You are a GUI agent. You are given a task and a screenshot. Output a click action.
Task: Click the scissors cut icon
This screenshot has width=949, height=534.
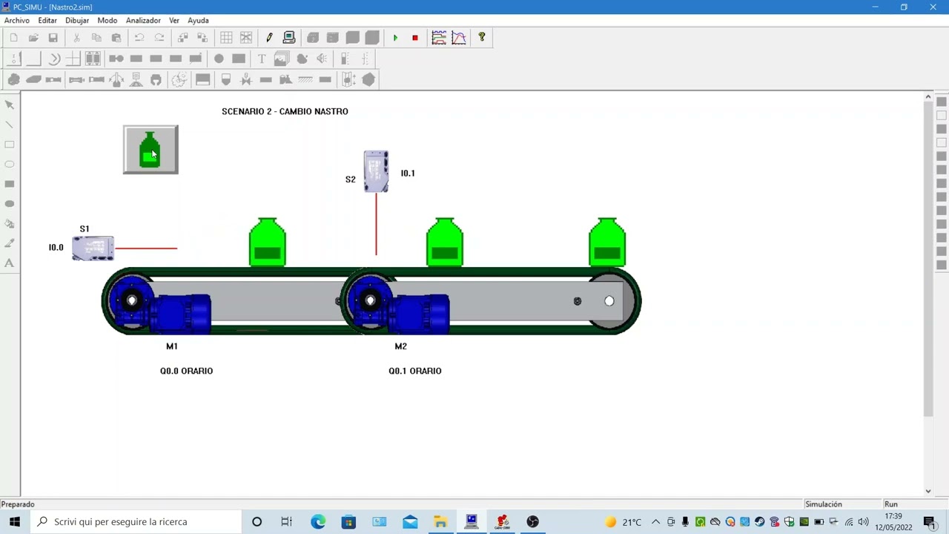(76, 38)
